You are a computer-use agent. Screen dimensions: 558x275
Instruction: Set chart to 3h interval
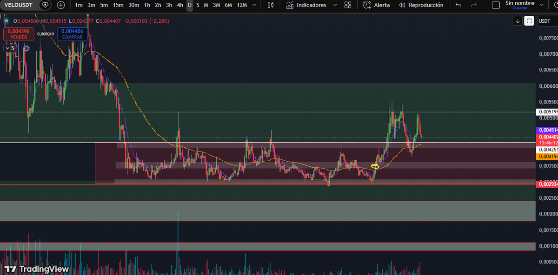point(169,5)
